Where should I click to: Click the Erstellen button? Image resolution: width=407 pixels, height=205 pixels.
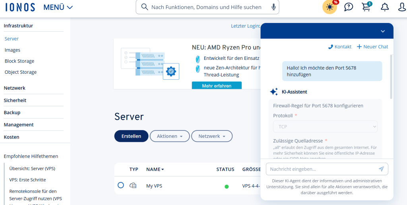(x=131, y=136)
